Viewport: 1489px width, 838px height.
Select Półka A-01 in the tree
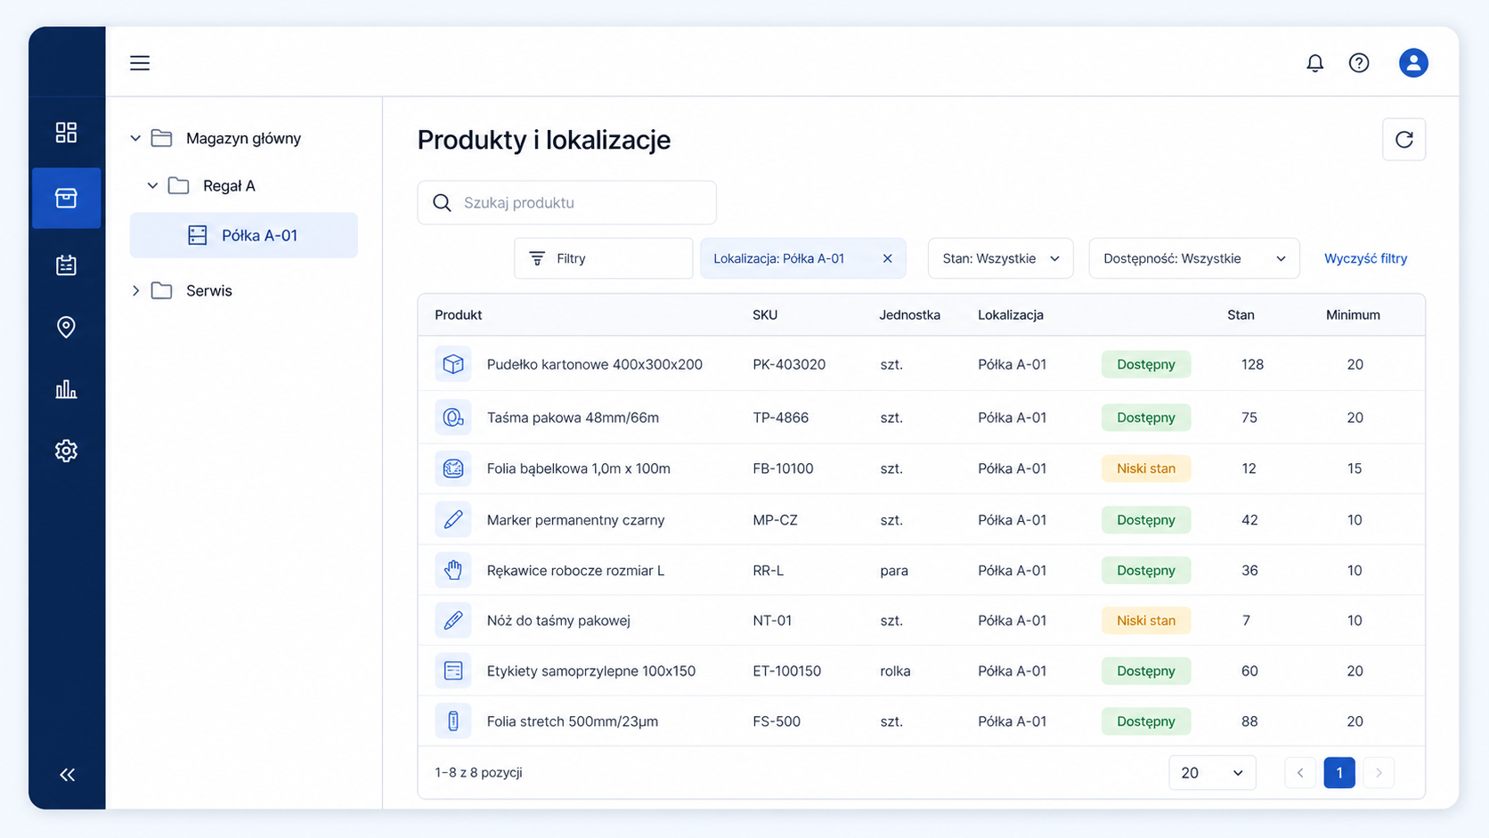coord(244,235)
